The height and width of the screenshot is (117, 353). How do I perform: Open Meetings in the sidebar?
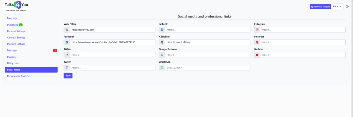coord(12,18)
